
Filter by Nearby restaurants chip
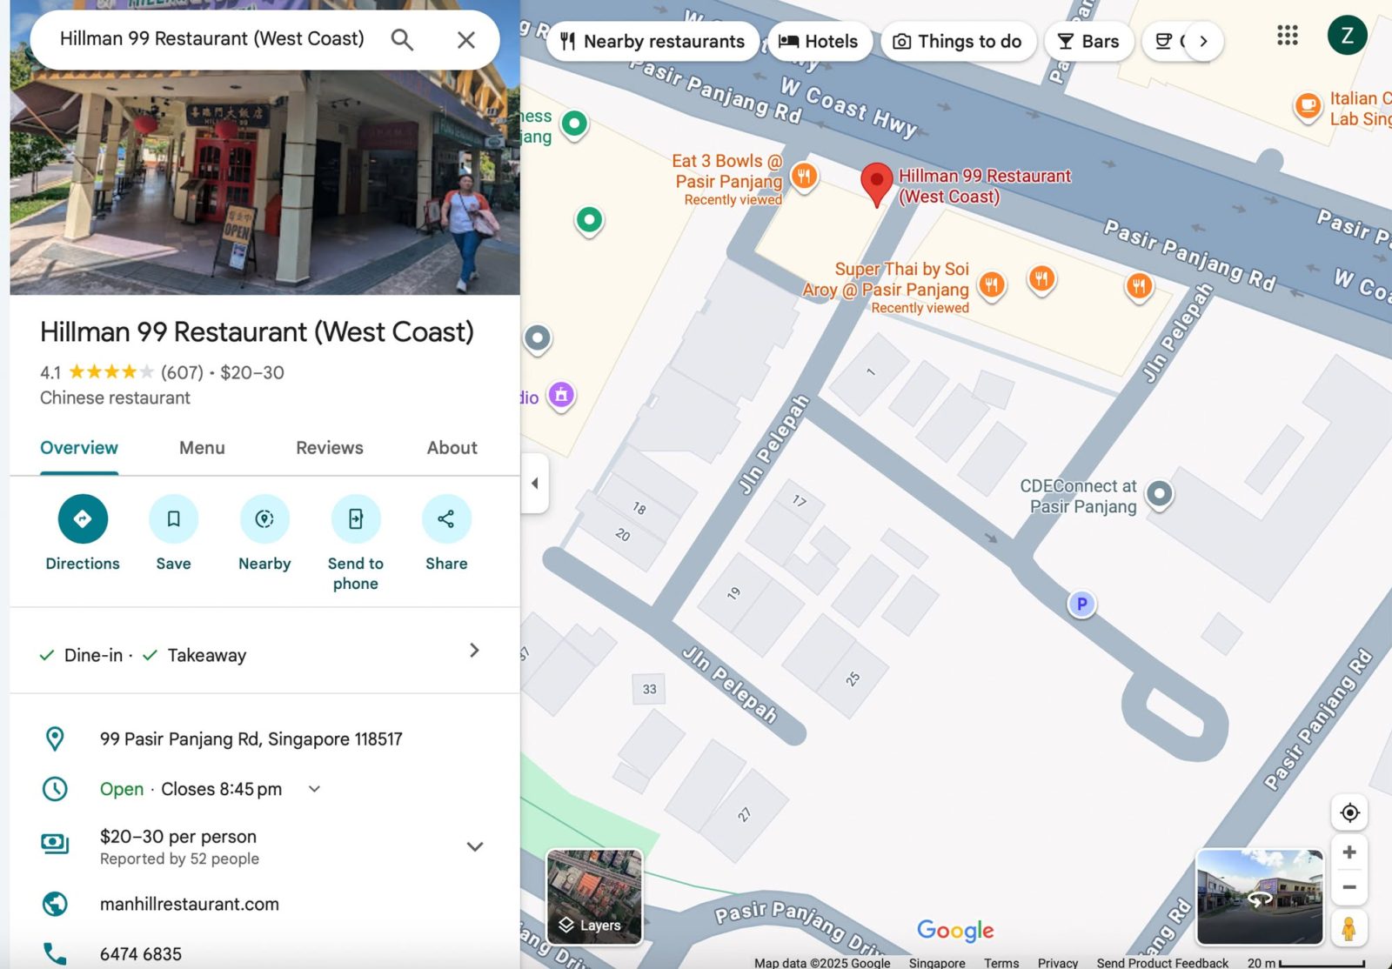652,41
